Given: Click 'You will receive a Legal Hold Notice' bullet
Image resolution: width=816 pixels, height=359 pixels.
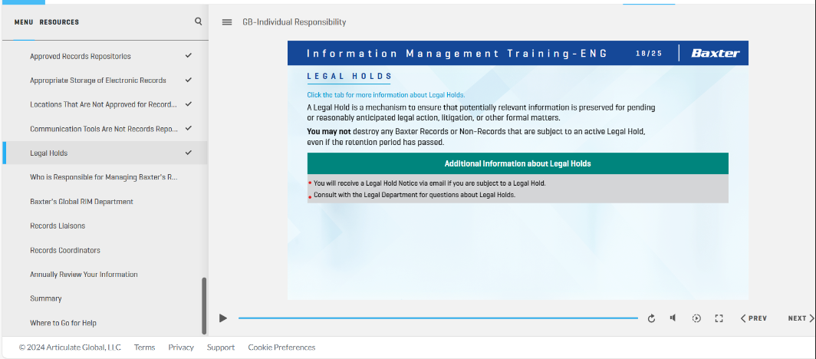Looking at the screenshot, I should (x=429, y=183).
